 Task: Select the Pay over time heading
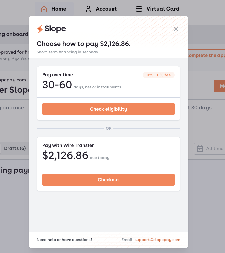(x=58, y=75)
